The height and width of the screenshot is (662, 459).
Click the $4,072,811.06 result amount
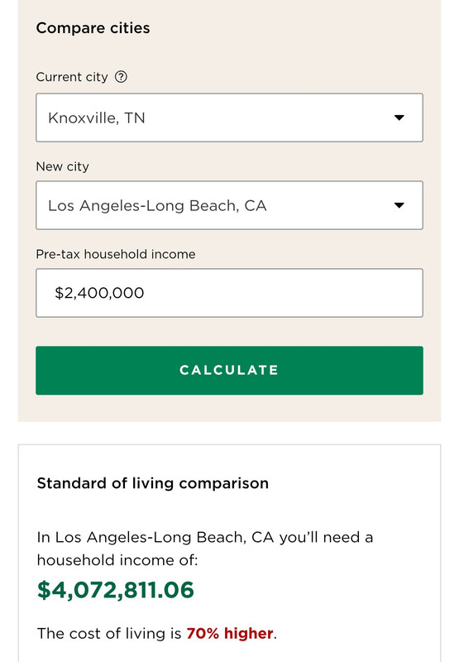pyautogui.click(x=116, y=590)
